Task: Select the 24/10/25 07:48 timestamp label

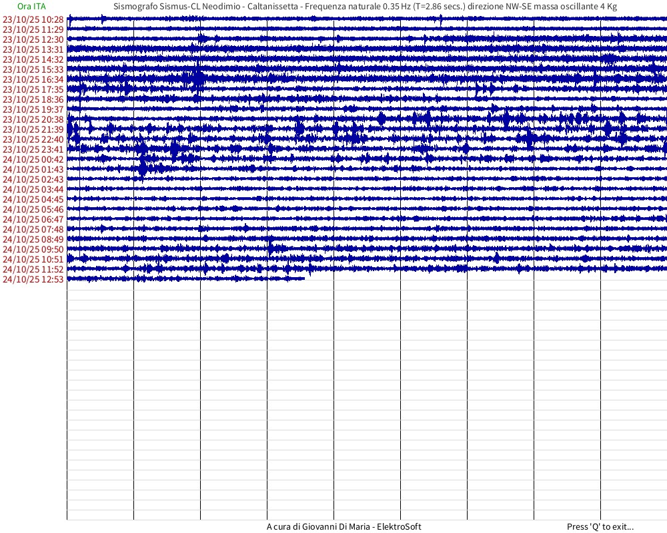Action: click(x=33, y=229)
